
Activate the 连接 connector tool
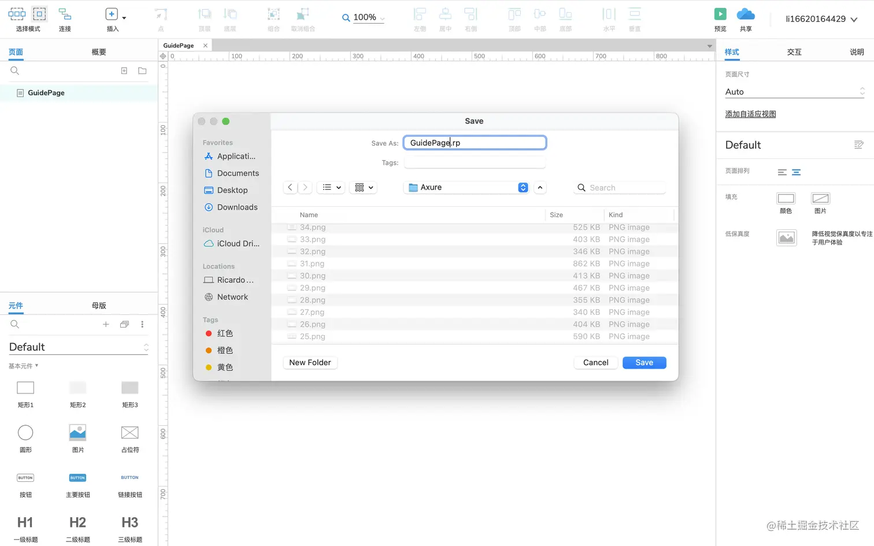coord(65,19)
